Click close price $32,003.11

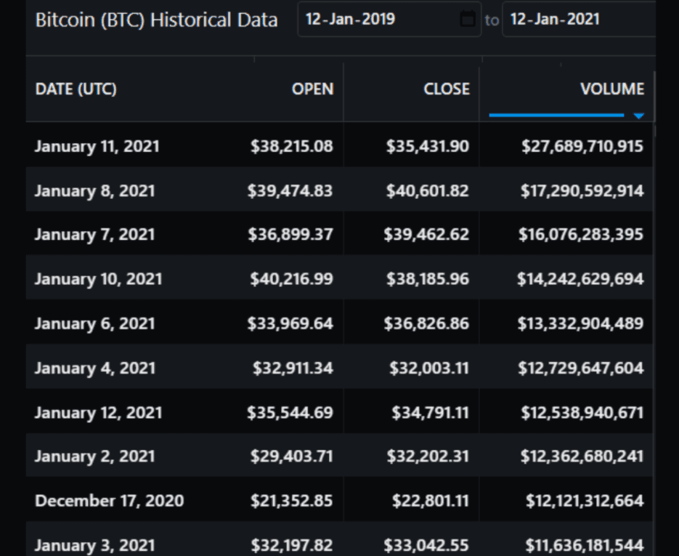pos(429,368)
